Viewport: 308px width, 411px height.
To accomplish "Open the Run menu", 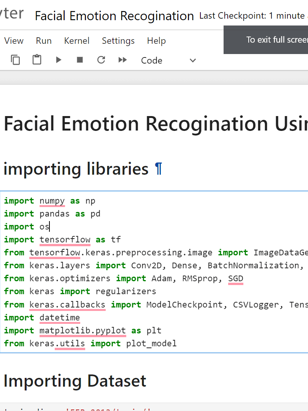I will pyautogui.click(x=44, y=41).
